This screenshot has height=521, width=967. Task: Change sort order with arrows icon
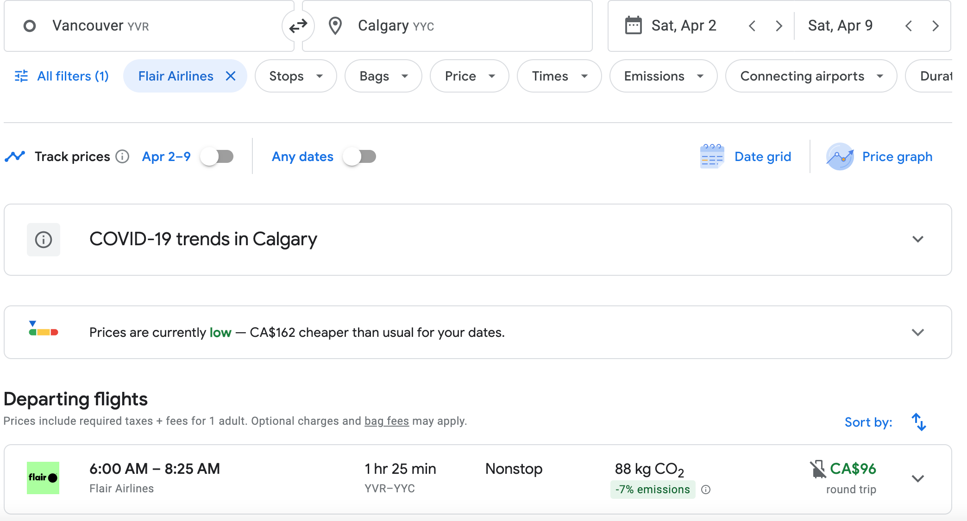[919, 422]
